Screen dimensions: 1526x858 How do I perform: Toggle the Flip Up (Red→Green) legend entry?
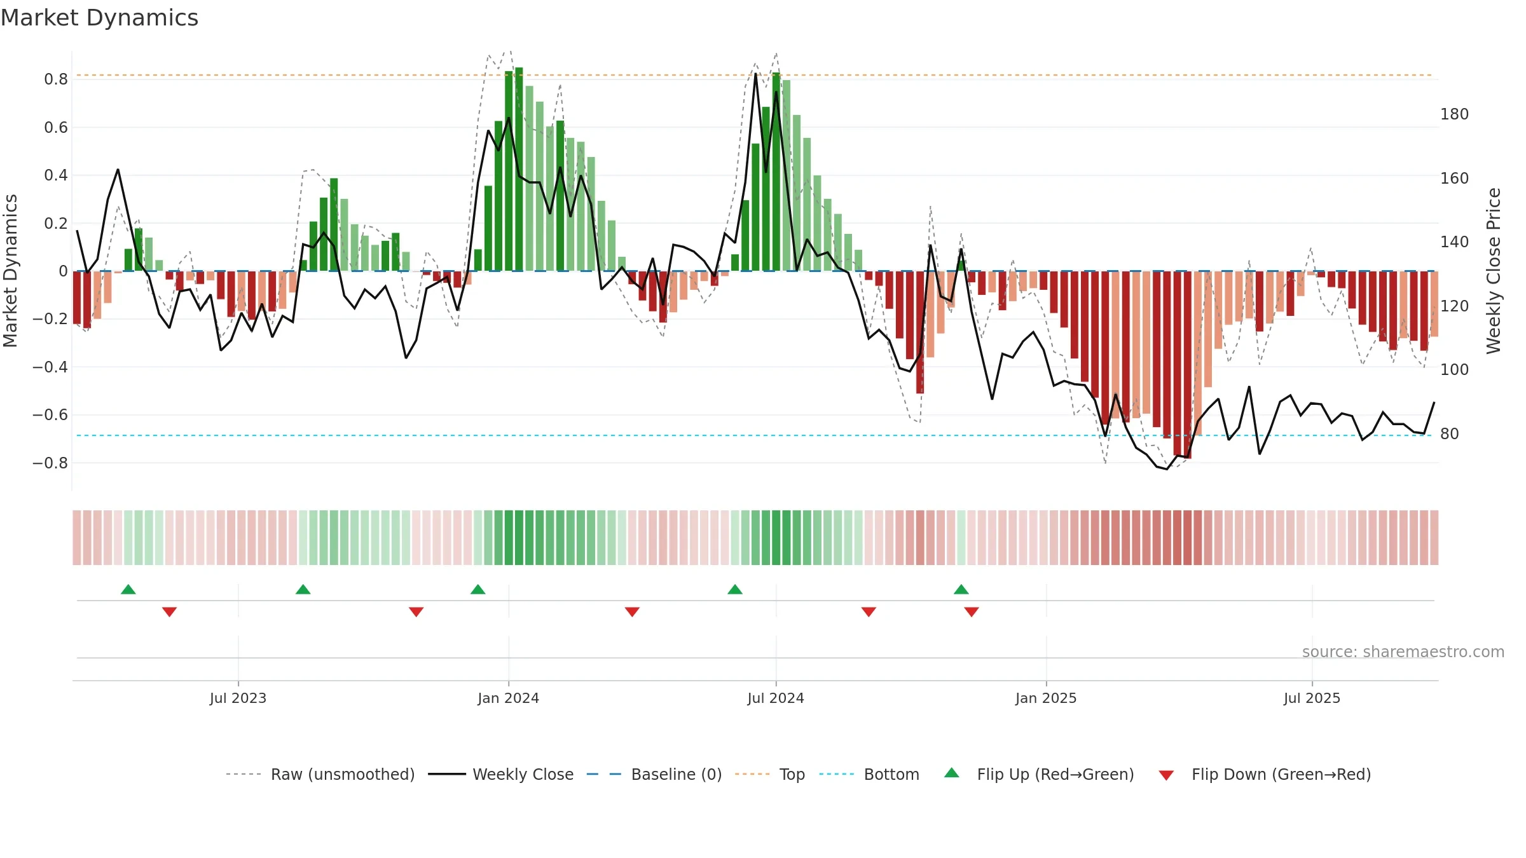(1039, 774)
